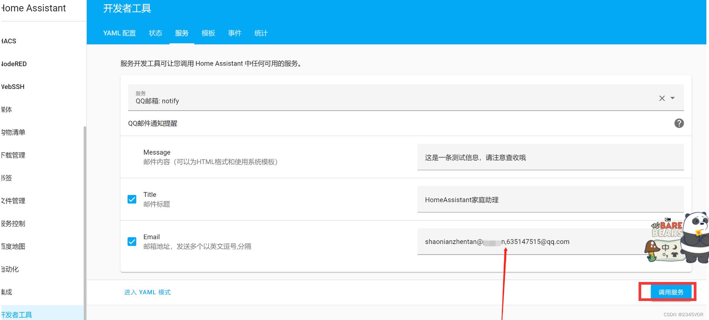Click the 邮箱地址 description text
This screenshot has width=709, height=320.
(x=197, y=246)
